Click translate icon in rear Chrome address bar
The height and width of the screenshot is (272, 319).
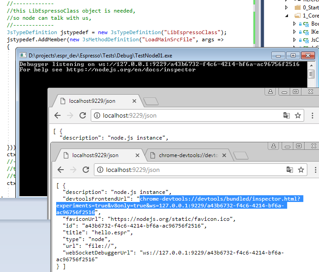point(287,115)
